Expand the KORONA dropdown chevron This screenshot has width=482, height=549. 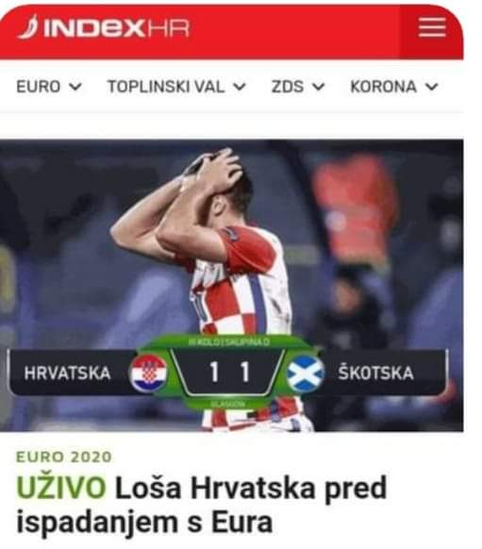pos(432,86)
